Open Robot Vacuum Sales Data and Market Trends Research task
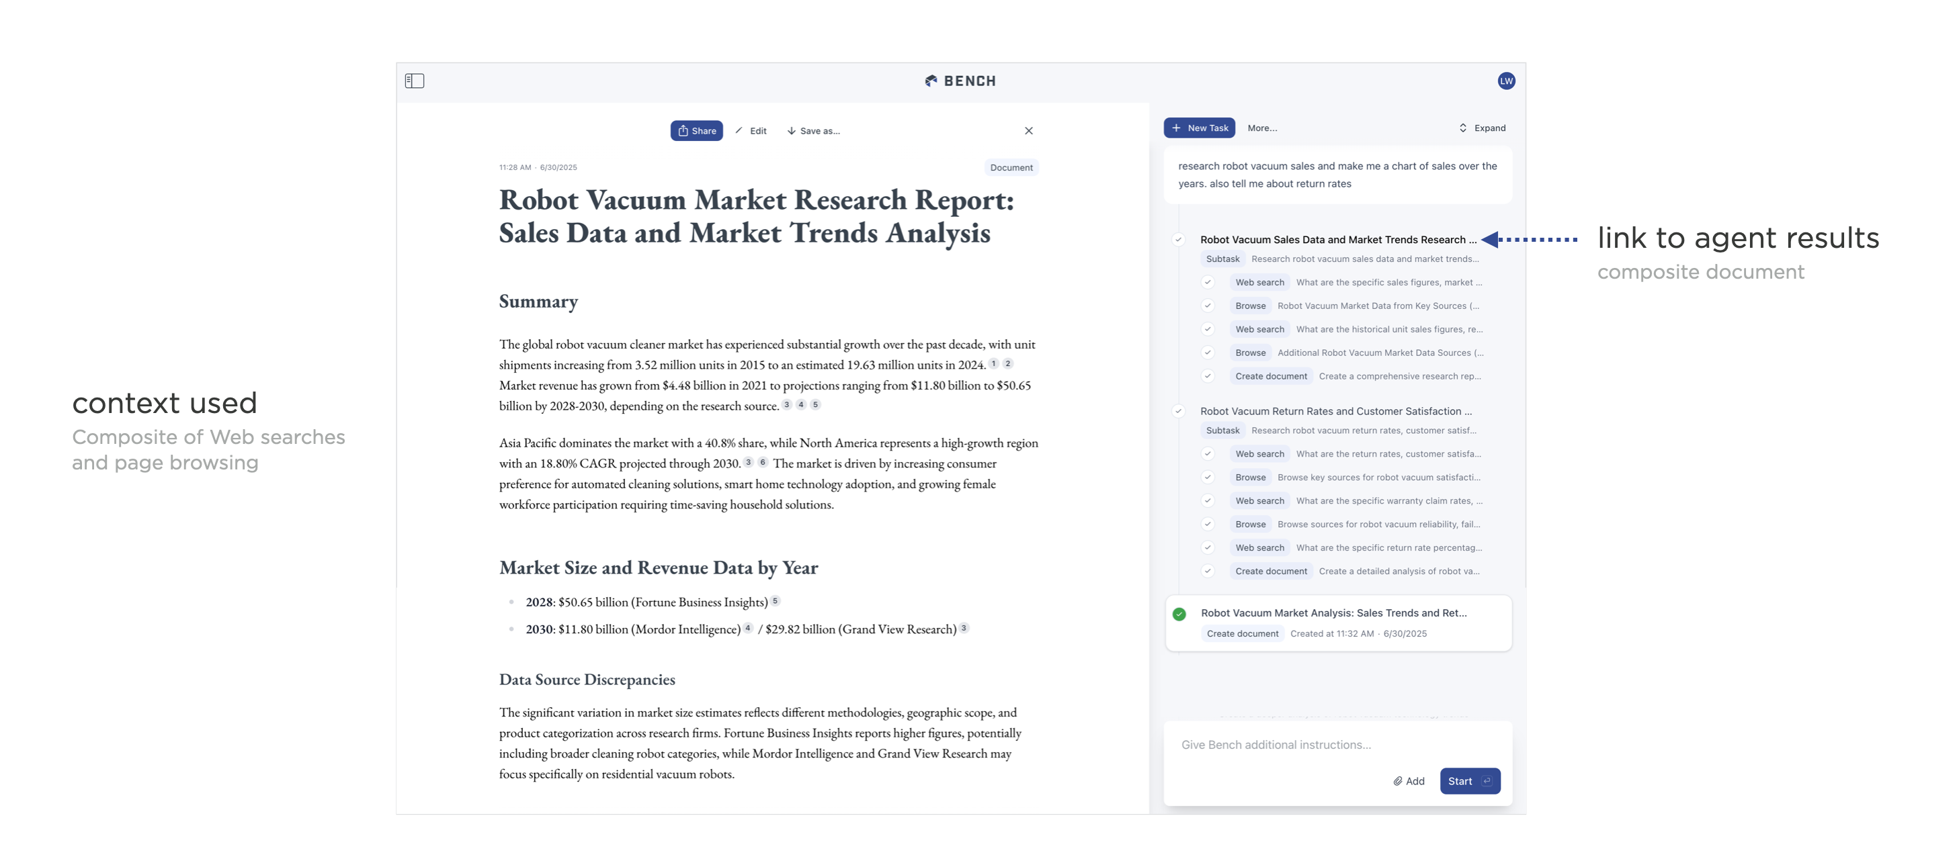Screen dimensions: 1957x865 (1338, 239)
